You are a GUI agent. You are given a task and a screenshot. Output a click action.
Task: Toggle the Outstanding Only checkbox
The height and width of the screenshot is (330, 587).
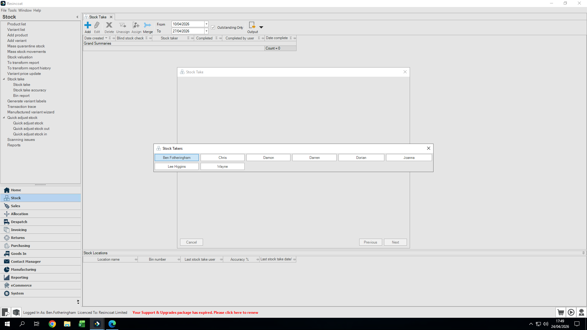coord(213,28)
